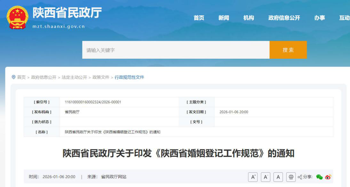This screenshot has height=187, width=350.
Task: Open the 办事 navigation menu
Action: coord(320,18)
